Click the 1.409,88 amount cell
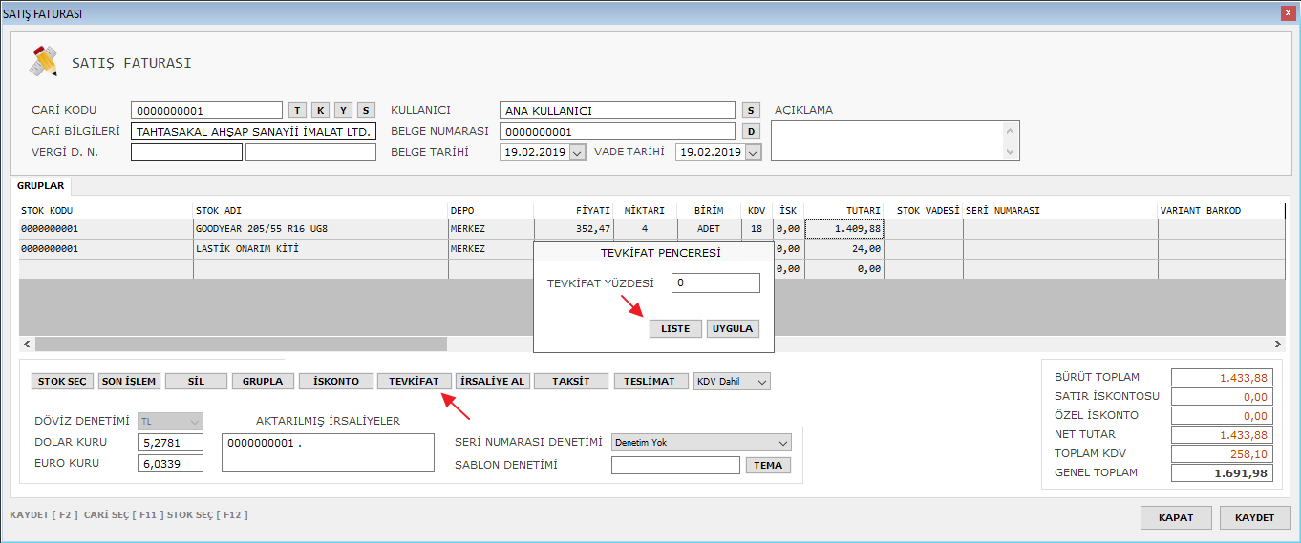1301x543 pixels. tap(844, 229)
